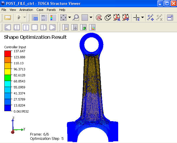Toggle the color legend display button

[x=53, y=18]
